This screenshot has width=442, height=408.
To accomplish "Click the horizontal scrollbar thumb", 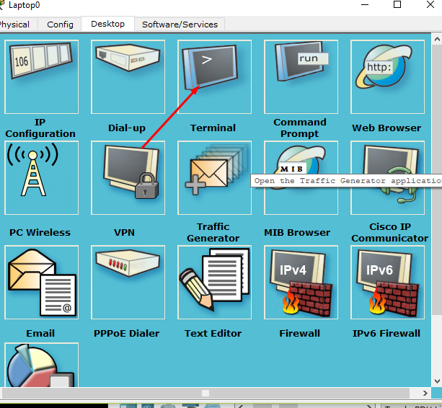I will [x=205, y=393].
